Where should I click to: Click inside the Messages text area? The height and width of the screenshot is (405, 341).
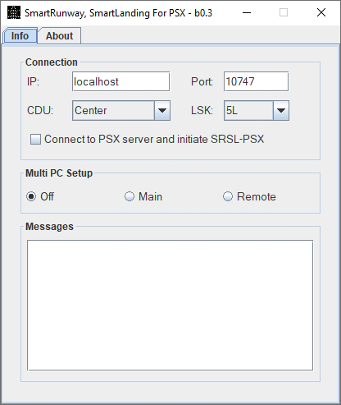pyautogui.click(x=170, y=305)
